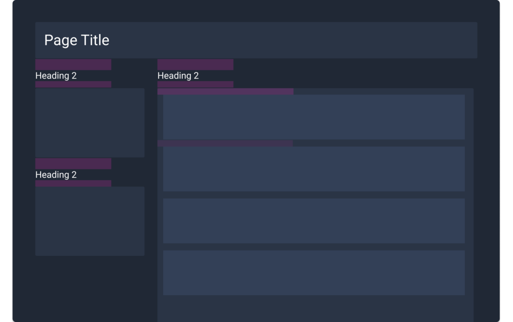Select purple spacer below right column Heading 2
This screenshot has height=322, width=513.
coord(195,85)
